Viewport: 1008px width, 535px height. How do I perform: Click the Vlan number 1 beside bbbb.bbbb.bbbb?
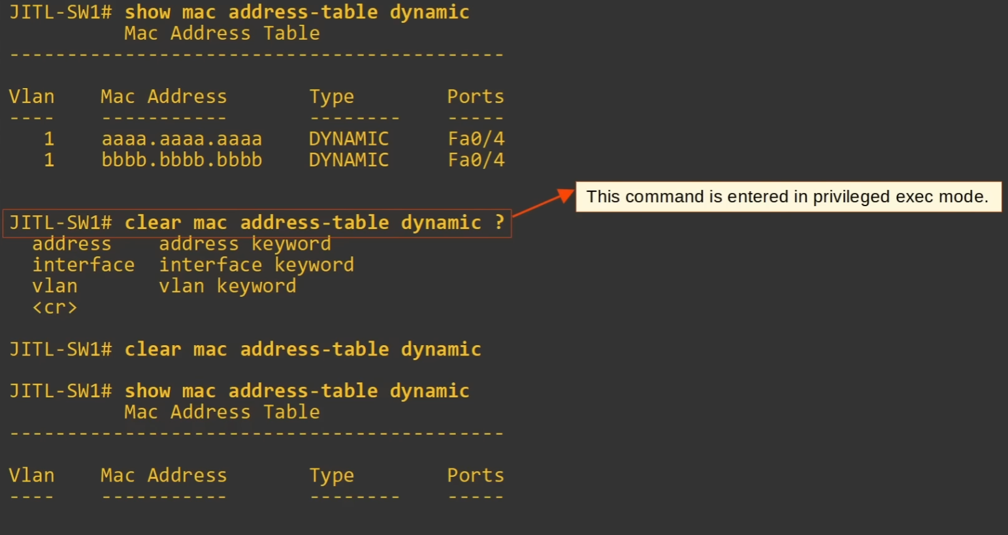[x=49, y=160]
